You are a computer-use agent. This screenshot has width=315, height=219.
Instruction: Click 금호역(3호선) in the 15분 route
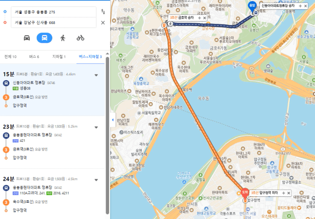23,97
